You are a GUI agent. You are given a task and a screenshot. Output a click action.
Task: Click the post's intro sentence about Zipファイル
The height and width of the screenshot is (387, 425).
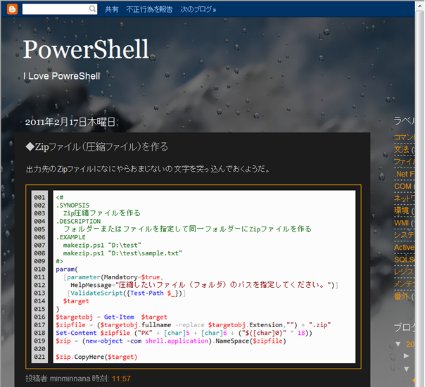click(x=148, y=169)
